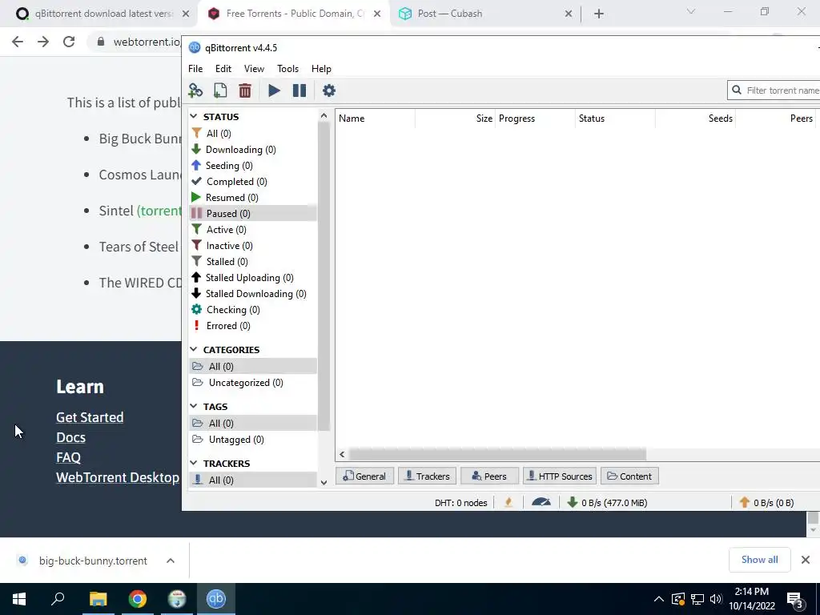Open File Explorer from Windows taskbar
This screenshot has width=820, height=615.
coord(98,599)
